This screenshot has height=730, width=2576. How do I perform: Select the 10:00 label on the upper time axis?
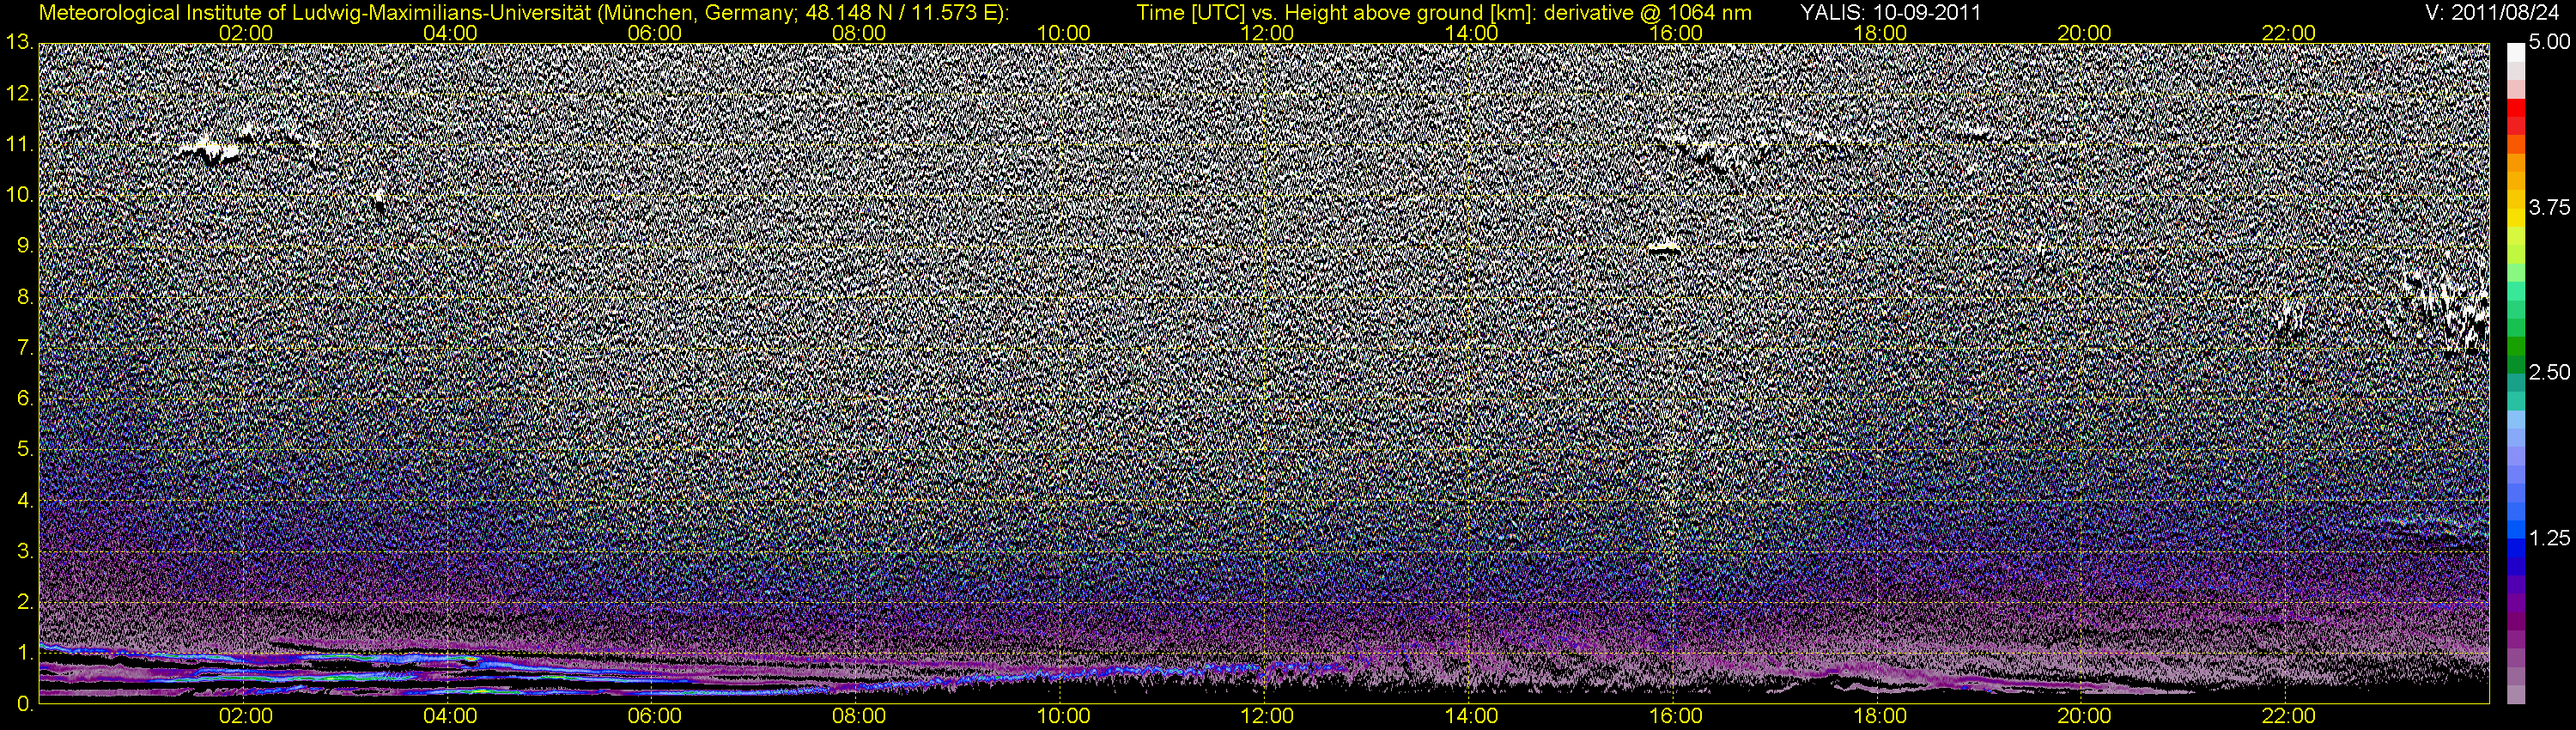1063,33
